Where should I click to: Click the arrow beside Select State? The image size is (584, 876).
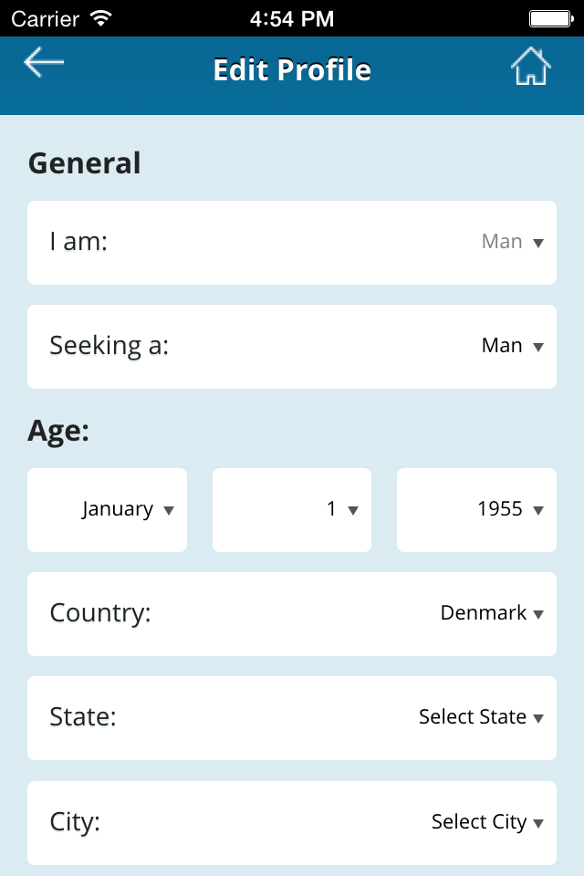[538, 718]
